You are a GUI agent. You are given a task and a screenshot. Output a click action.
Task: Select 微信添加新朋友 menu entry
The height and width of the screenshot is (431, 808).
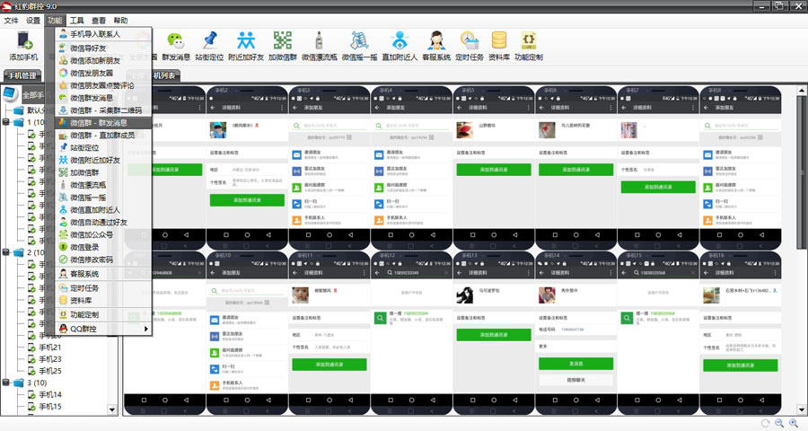point(103,60)
